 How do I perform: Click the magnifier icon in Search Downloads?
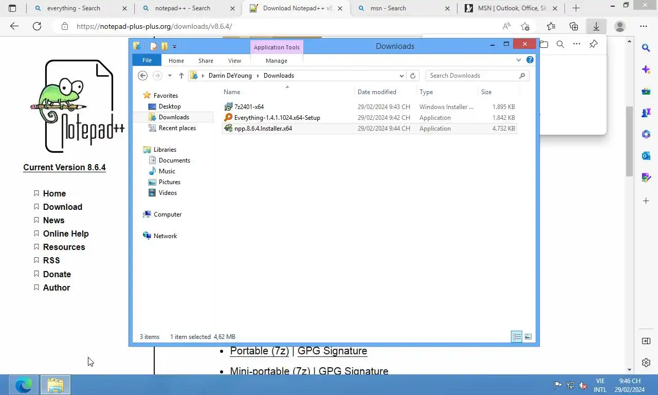(522, 76)
